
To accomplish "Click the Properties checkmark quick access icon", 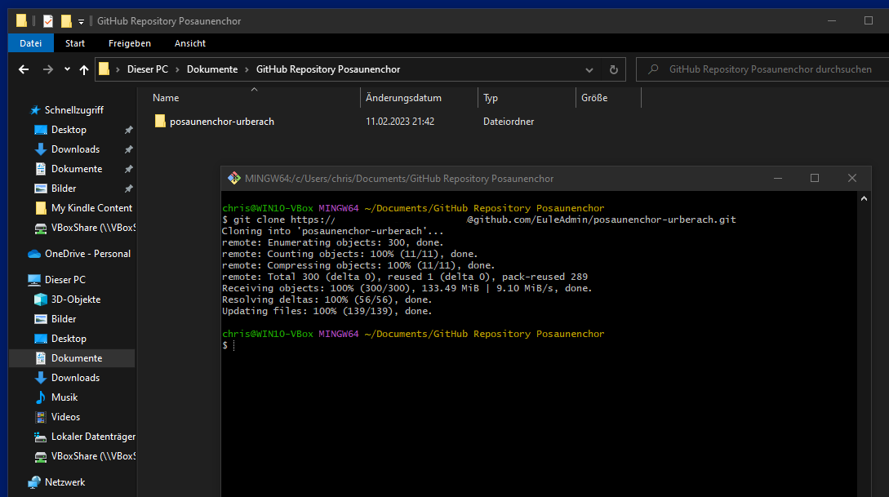I will pyautogui.click(x=48, y=21).
